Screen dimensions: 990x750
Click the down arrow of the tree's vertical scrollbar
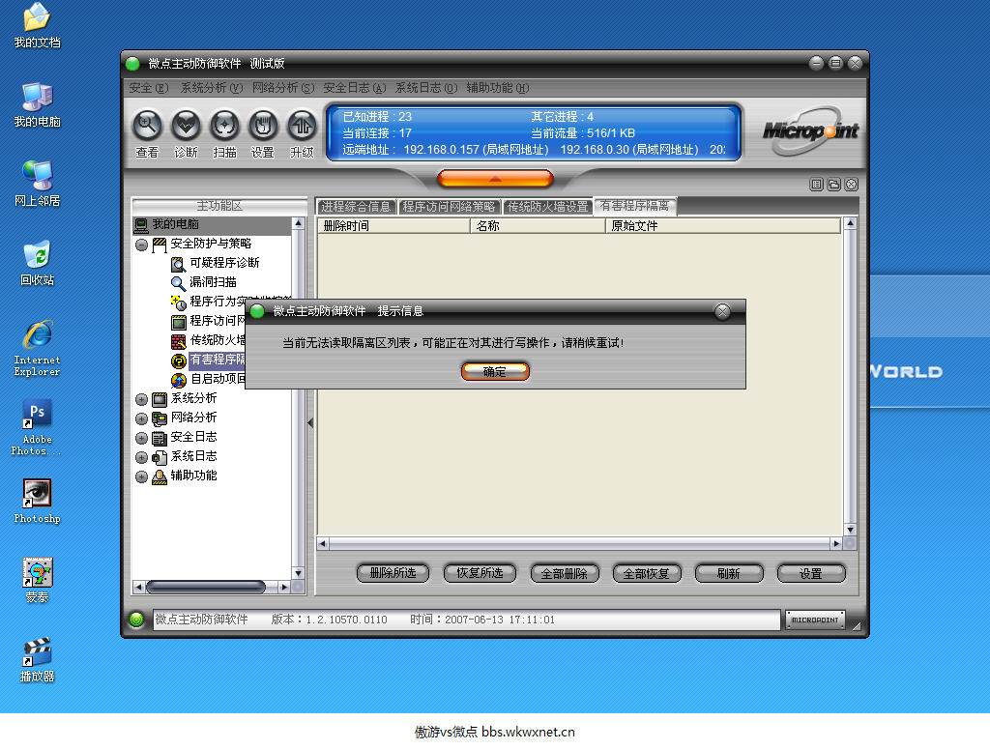pos(298,573)
